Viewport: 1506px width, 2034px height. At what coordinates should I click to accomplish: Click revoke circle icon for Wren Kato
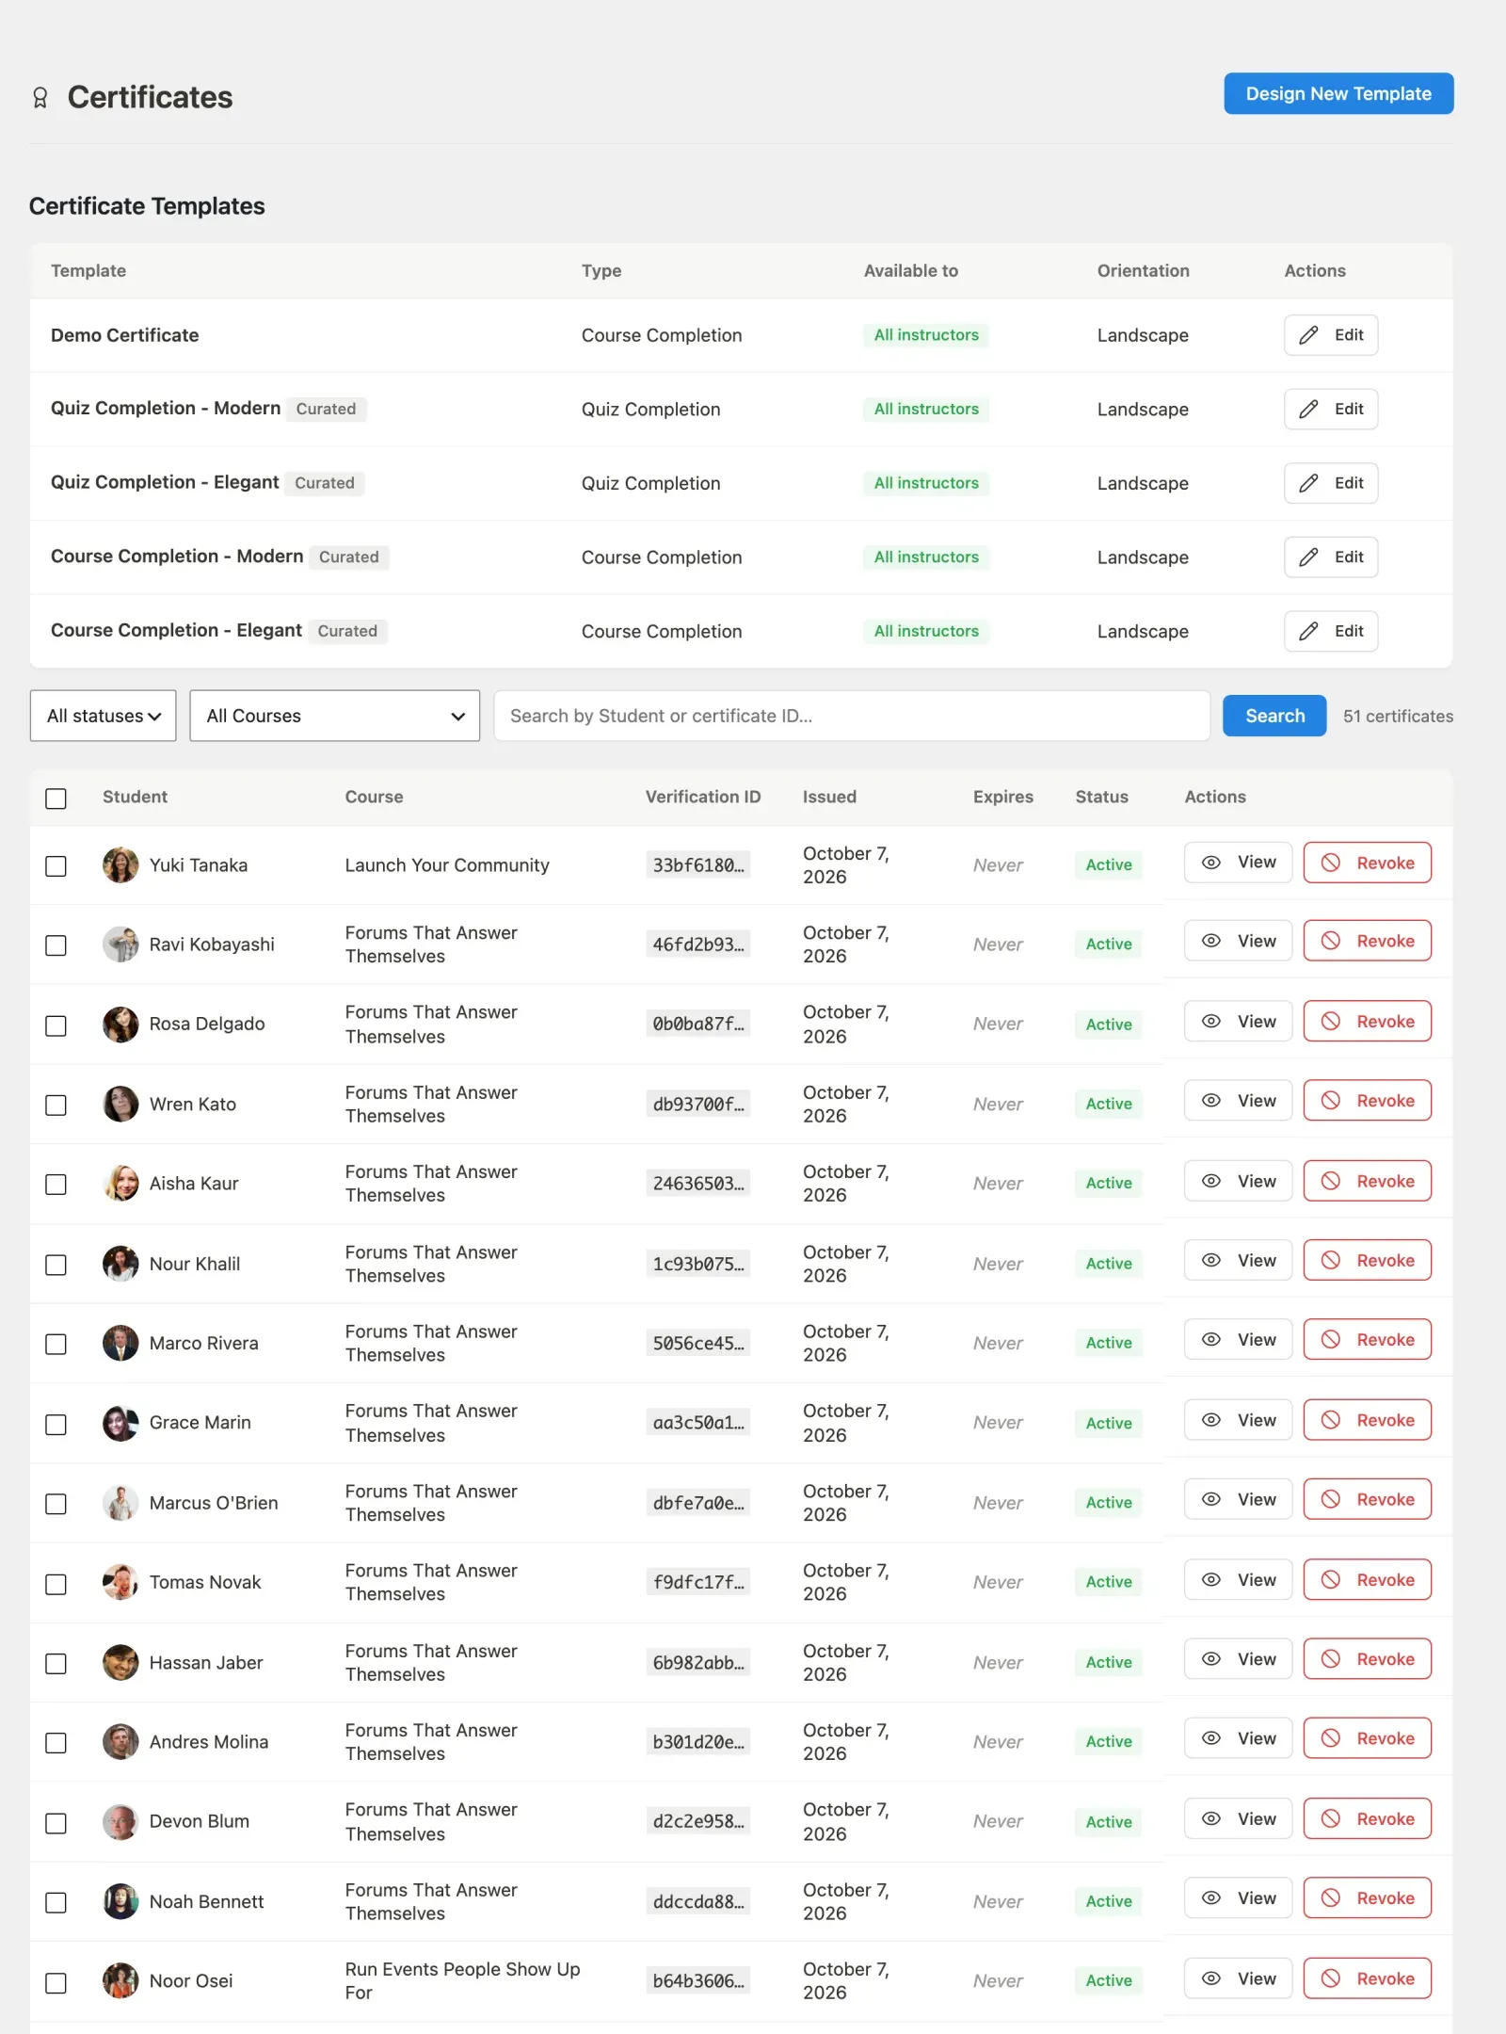[x=1330, y=1100]
